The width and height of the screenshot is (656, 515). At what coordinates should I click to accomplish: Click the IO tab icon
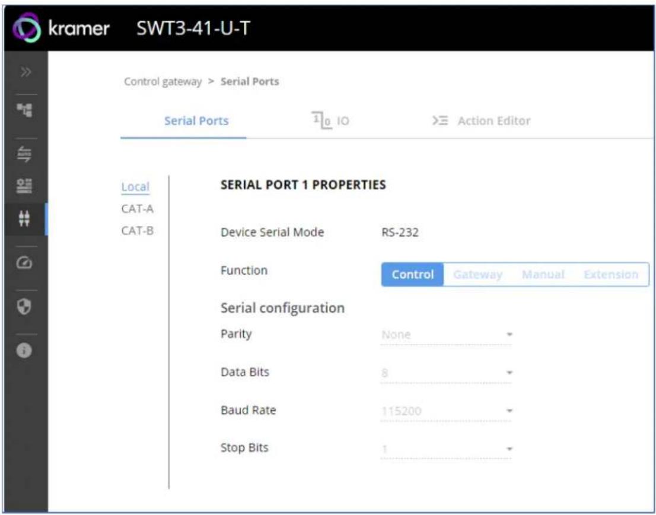pos(321,120)
